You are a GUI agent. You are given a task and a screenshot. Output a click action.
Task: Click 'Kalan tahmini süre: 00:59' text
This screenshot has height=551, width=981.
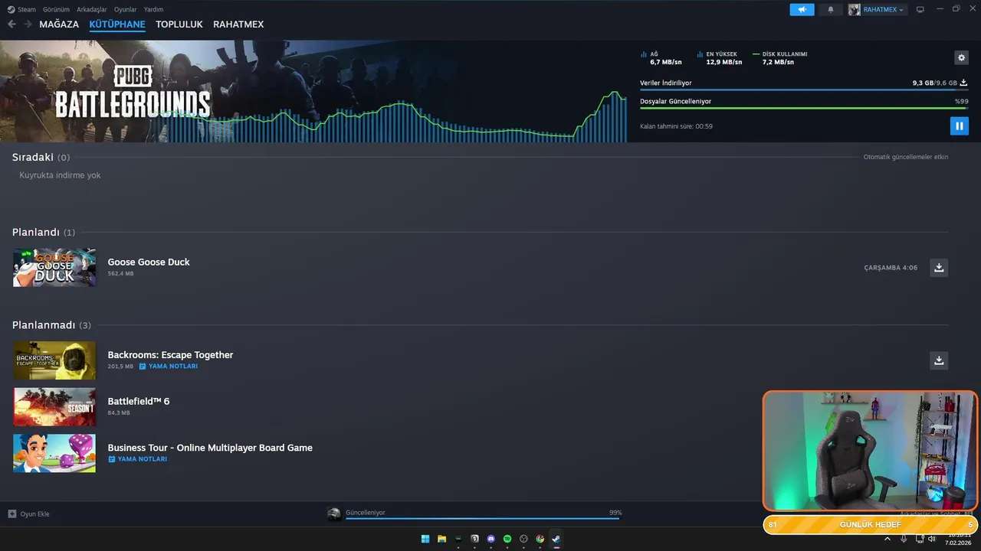coord(676,126)
